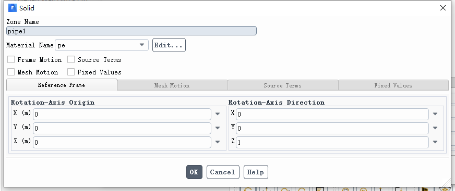Screen dimensions: 455x191
Task: Click the Edit... material button
Action: [169, 45]
